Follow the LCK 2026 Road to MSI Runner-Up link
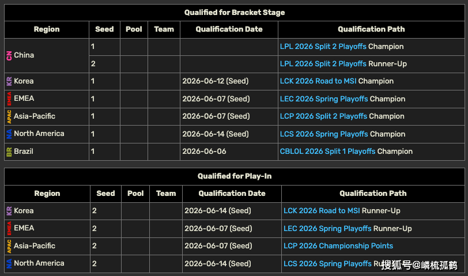 [322, 211]
